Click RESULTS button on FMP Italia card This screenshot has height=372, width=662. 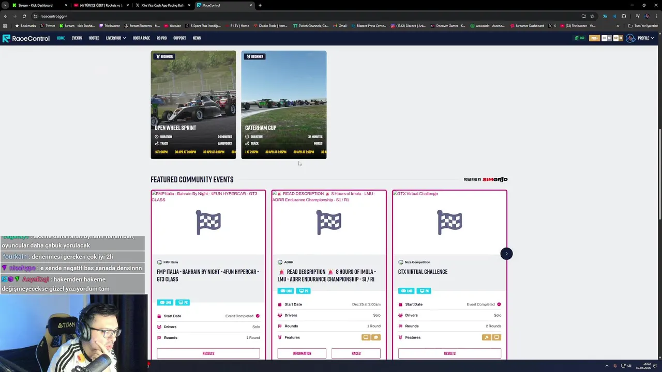(208, 353)
